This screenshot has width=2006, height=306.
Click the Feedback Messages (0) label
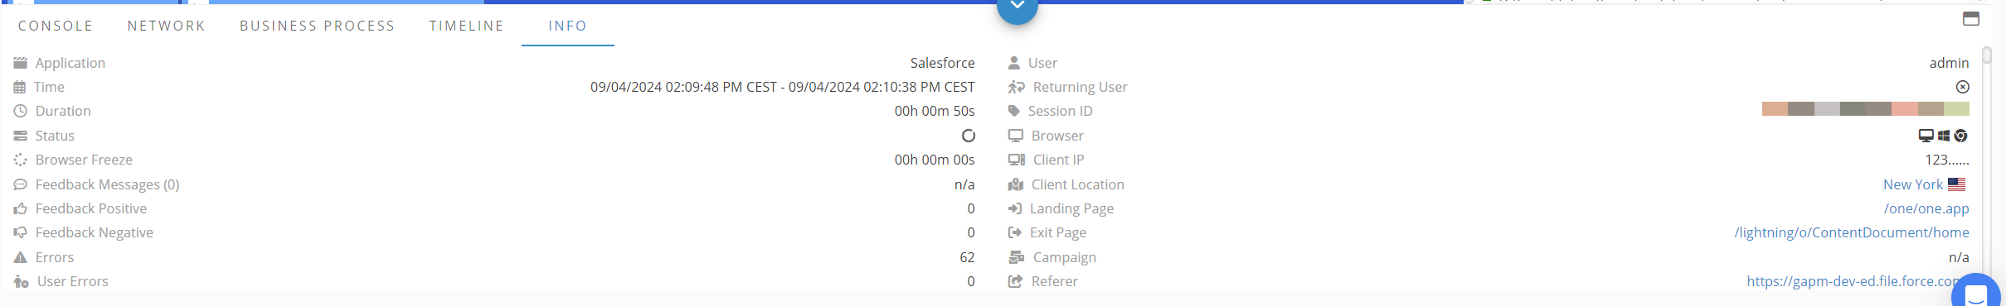coord(107,184)
